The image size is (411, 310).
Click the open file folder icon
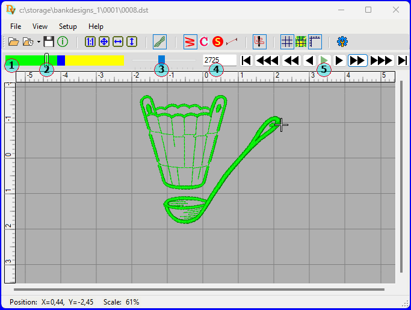(13, 42)
